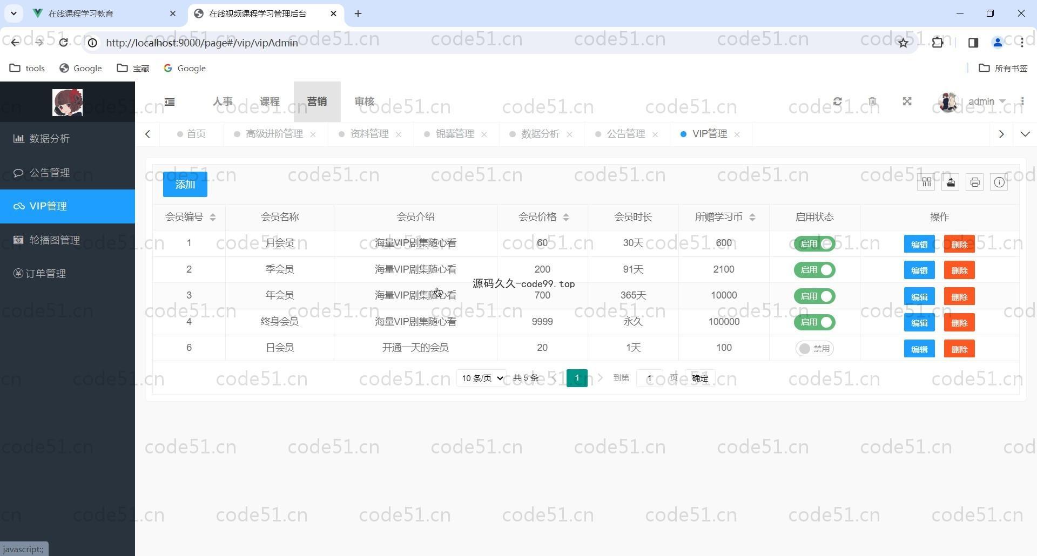Screen dimensions: 1037x556
Task: Switch to the 课程 top menu
Action: (270, 101)
